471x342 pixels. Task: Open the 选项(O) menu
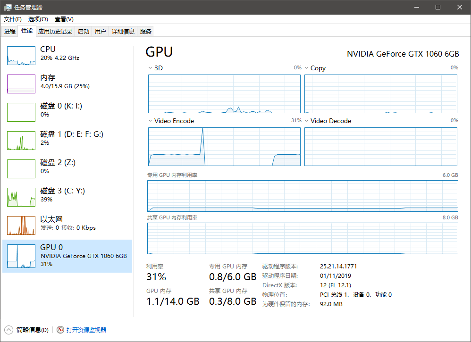(x=38, y=19)
